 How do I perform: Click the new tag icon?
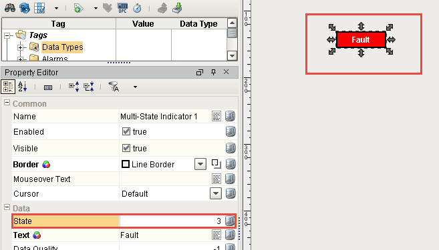tap(78, 8)
